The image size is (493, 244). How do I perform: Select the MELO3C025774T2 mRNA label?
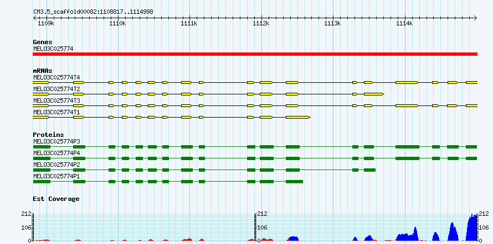[57, 89]
